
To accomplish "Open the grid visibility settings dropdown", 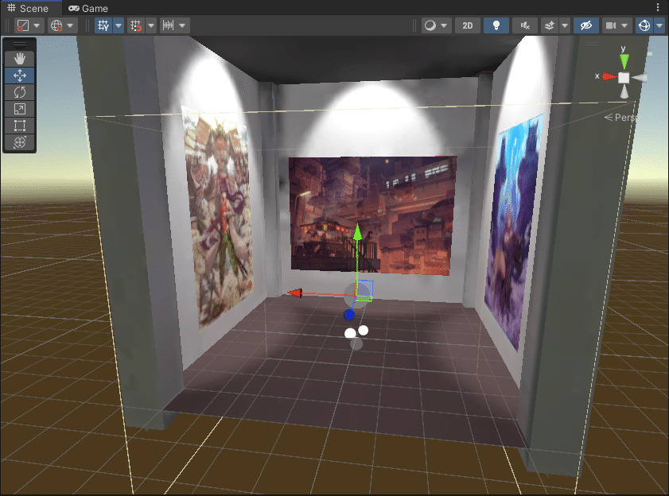I will point(119,25).
